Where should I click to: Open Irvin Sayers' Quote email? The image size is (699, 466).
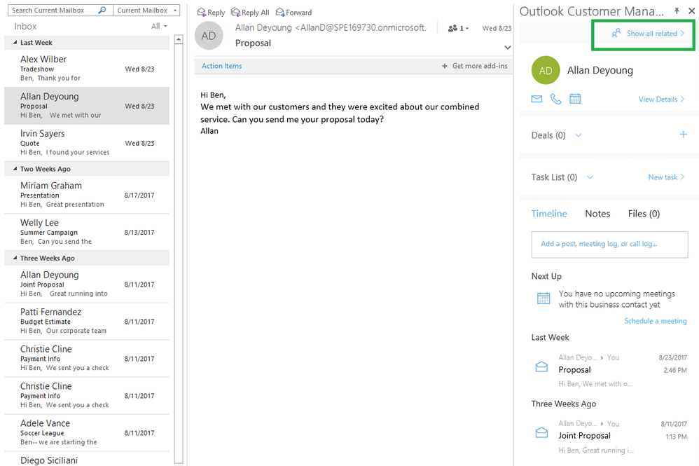click(x=87, y=143)
